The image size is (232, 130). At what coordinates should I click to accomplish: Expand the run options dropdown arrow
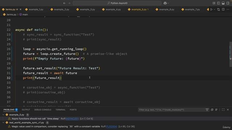click(x=214, y=10)
